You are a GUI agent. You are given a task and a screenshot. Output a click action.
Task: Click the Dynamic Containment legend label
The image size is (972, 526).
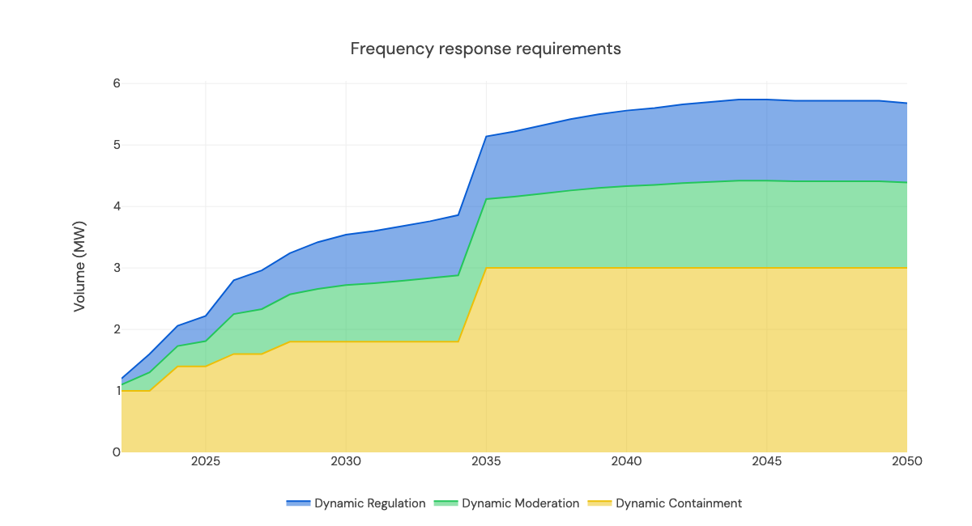679,503
